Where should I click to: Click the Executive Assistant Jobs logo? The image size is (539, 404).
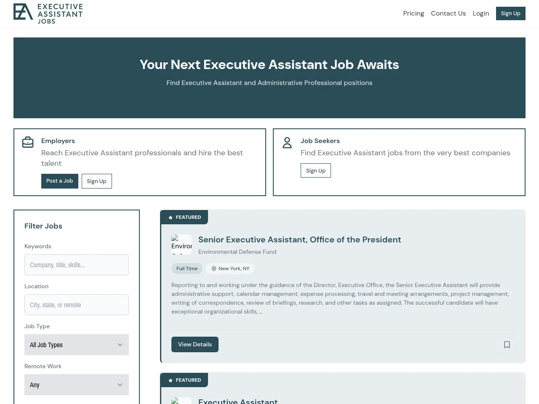[x=48, y=13]
